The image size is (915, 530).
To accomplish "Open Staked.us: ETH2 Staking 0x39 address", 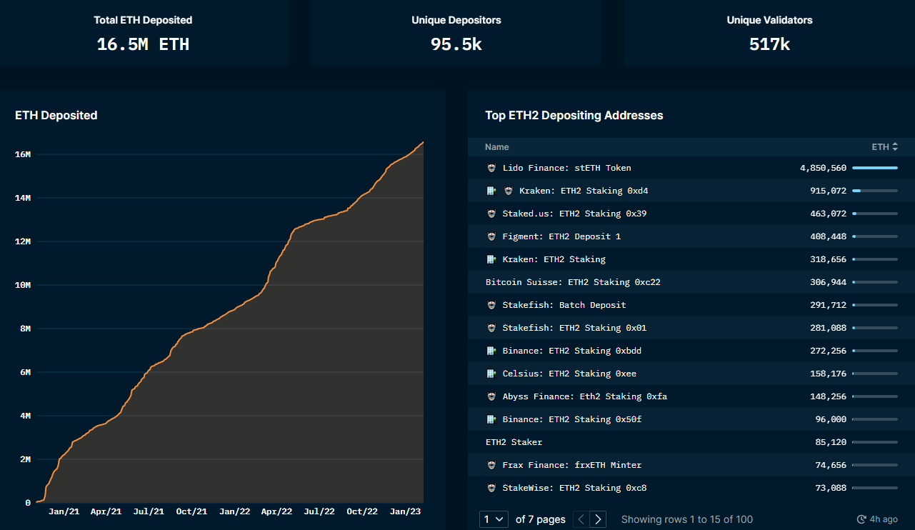I will [x=574, y=214].
